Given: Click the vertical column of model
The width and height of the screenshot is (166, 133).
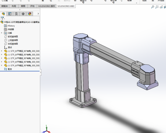Looking at the screenshot, I should [x=82, y=76].
